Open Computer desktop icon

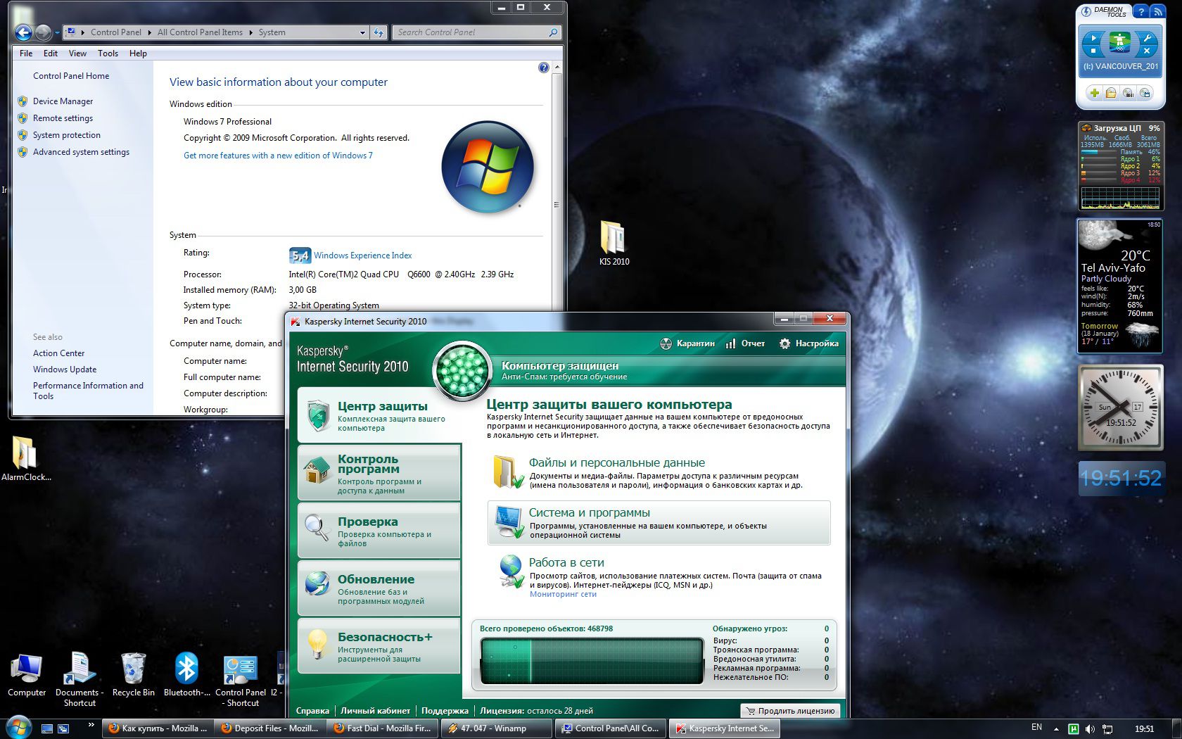tap(27, 675)
